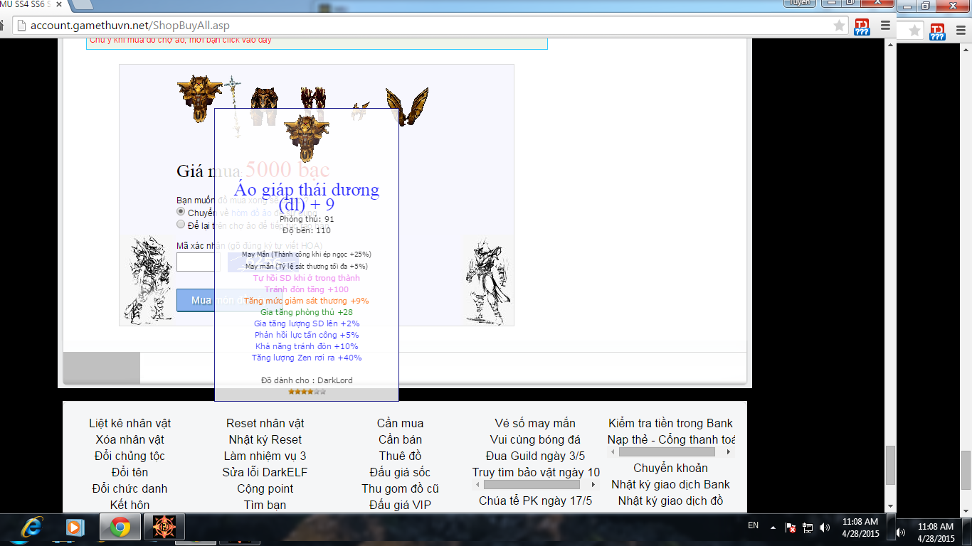Open 'Sửa lỗi DarkELF' link
972x546 pixels.
click(x=265, y=472)
